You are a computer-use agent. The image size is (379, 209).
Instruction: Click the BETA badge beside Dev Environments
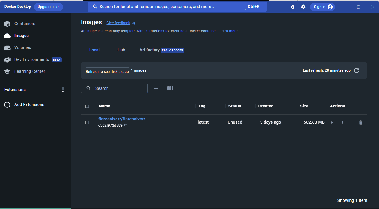[x=56, y=60]
